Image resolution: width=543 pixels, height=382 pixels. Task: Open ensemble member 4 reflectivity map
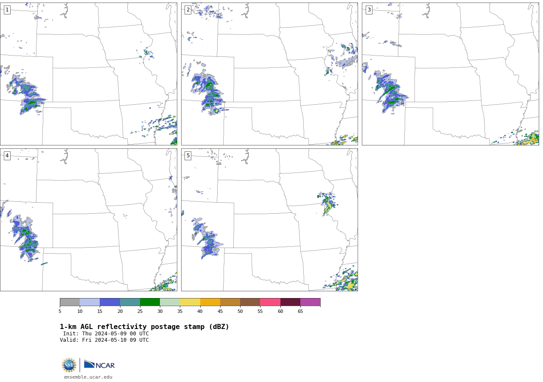[88, 220]
